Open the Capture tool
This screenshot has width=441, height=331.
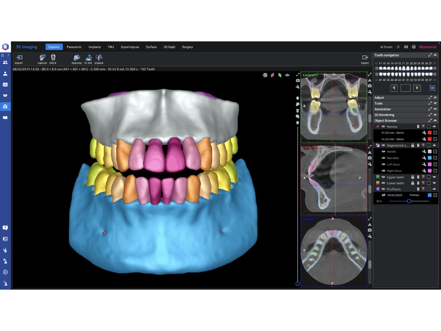point(42,57)
